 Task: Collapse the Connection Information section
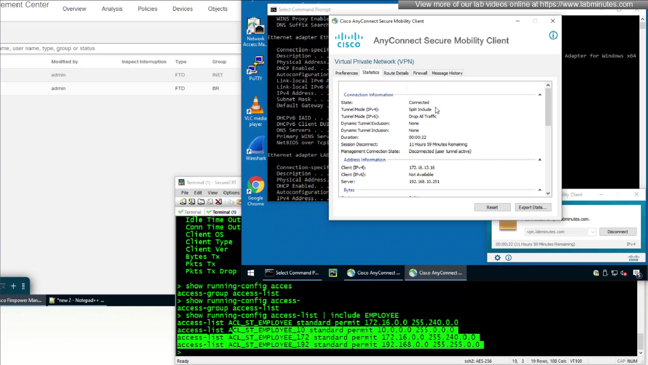(x=540, y=95)
